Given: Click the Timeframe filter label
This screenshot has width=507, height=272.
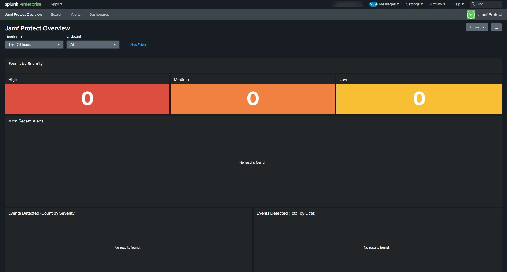Looking at the screenshot, I should (x=14, y=36).
